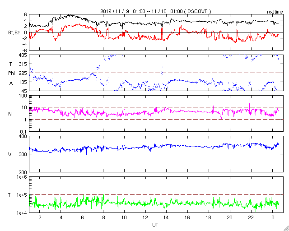Click the red Bz spike near 13.5 UT
The height and width of the screenshot is (231, 289).
162,34
